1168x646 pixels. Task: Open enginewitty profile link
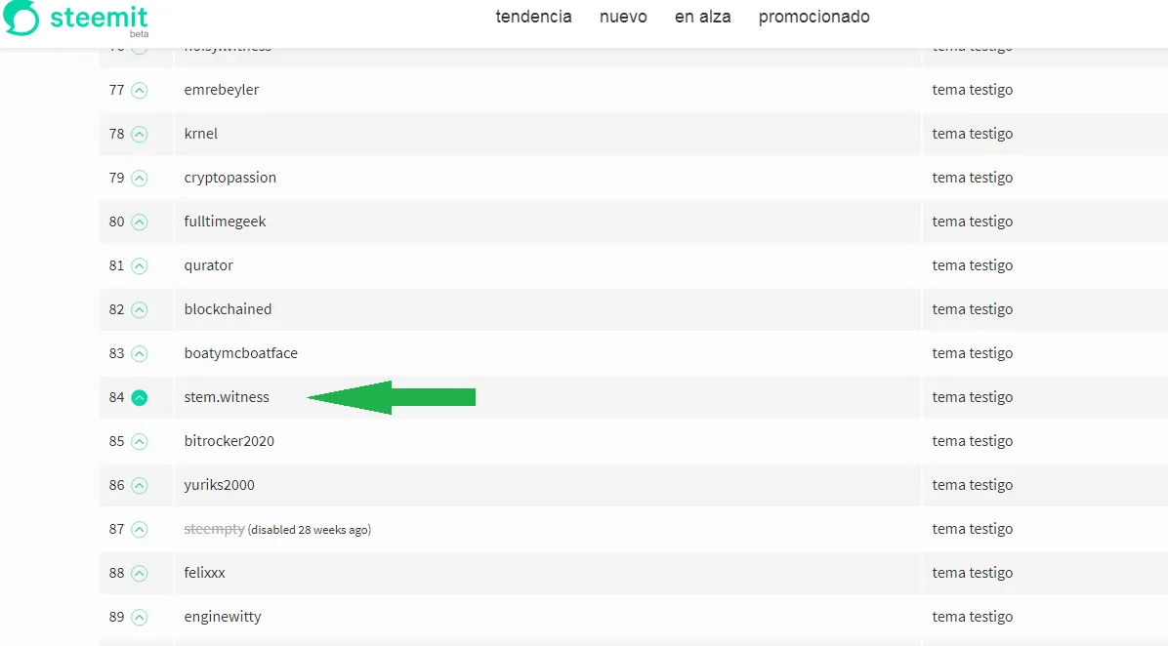tap(223, 616)
